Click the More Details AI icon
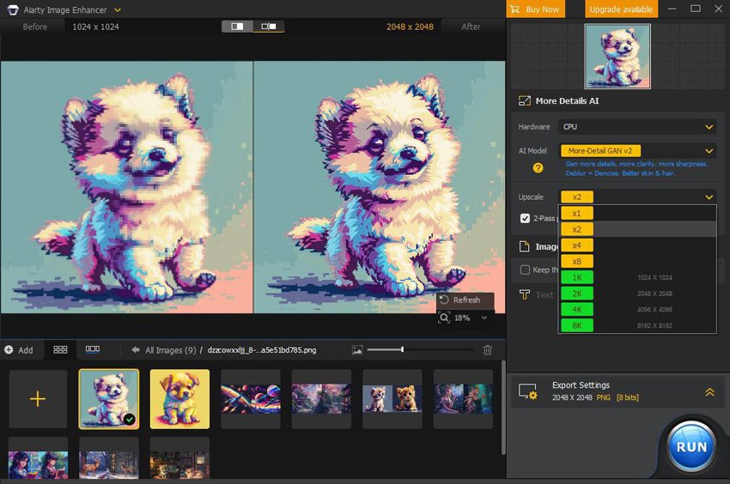 525,101
